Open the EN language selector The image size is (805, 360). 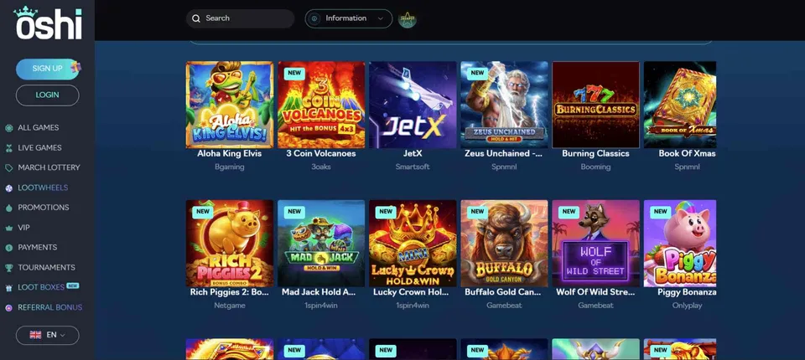(48, 335)
